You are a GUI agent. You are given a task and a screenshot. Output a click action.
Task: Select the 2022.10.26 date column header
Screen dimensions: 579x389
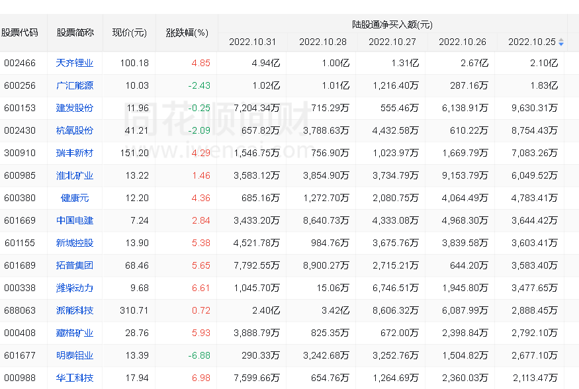point(463,42)
